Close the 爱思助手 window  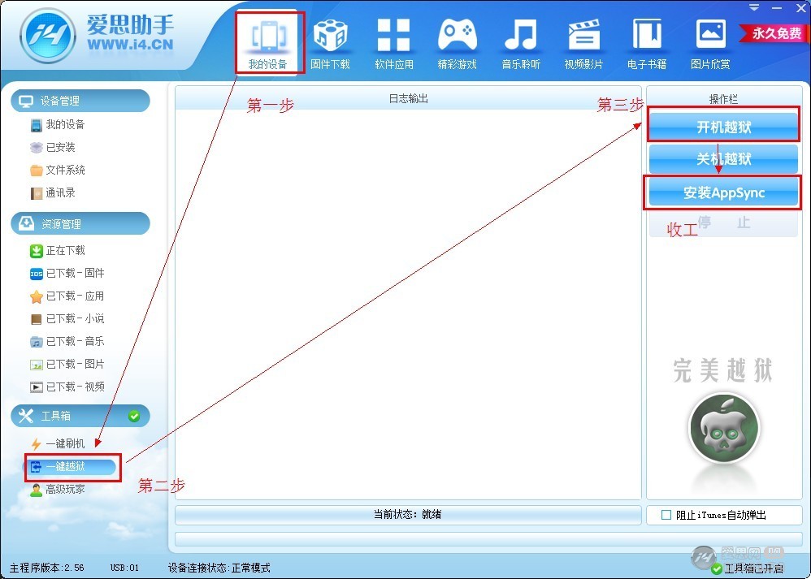(800, 8)
